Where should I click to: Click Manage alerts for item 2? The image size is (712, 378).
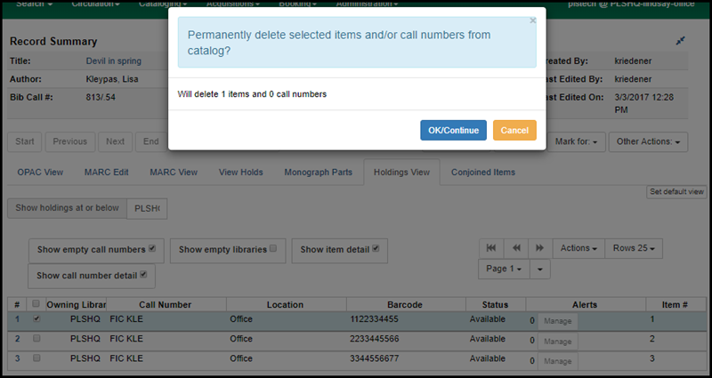[x=558, y=342]
